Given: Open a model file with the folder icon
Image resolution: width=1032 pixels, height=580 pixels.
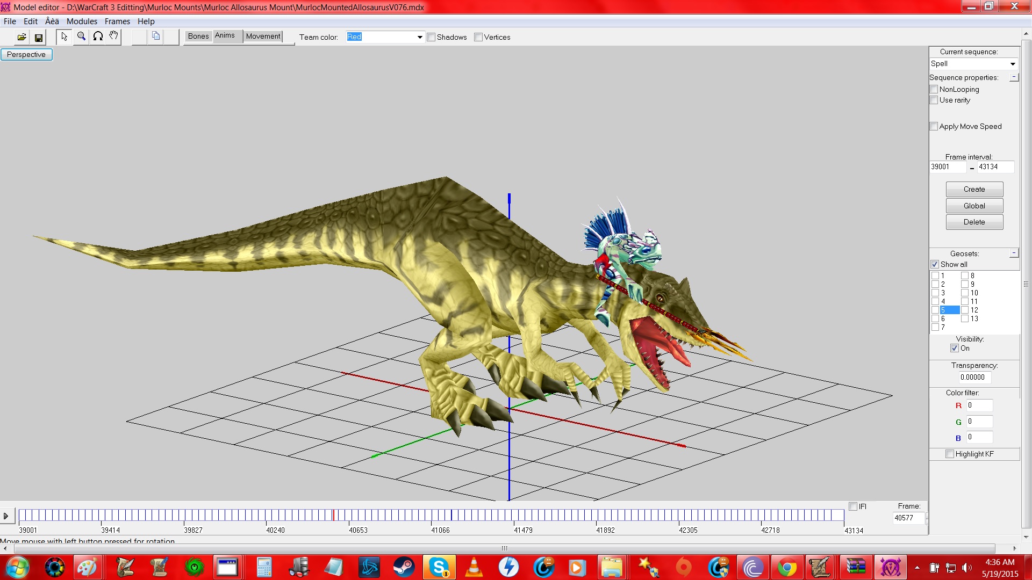Looking at the screenshot, I should [22, 37].
